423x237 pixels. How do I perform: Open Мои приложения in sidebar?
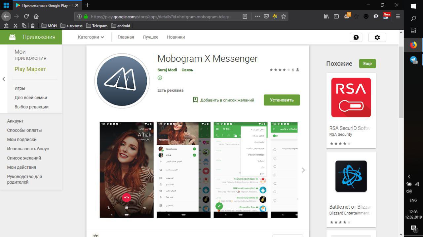[x=30, y=55]
